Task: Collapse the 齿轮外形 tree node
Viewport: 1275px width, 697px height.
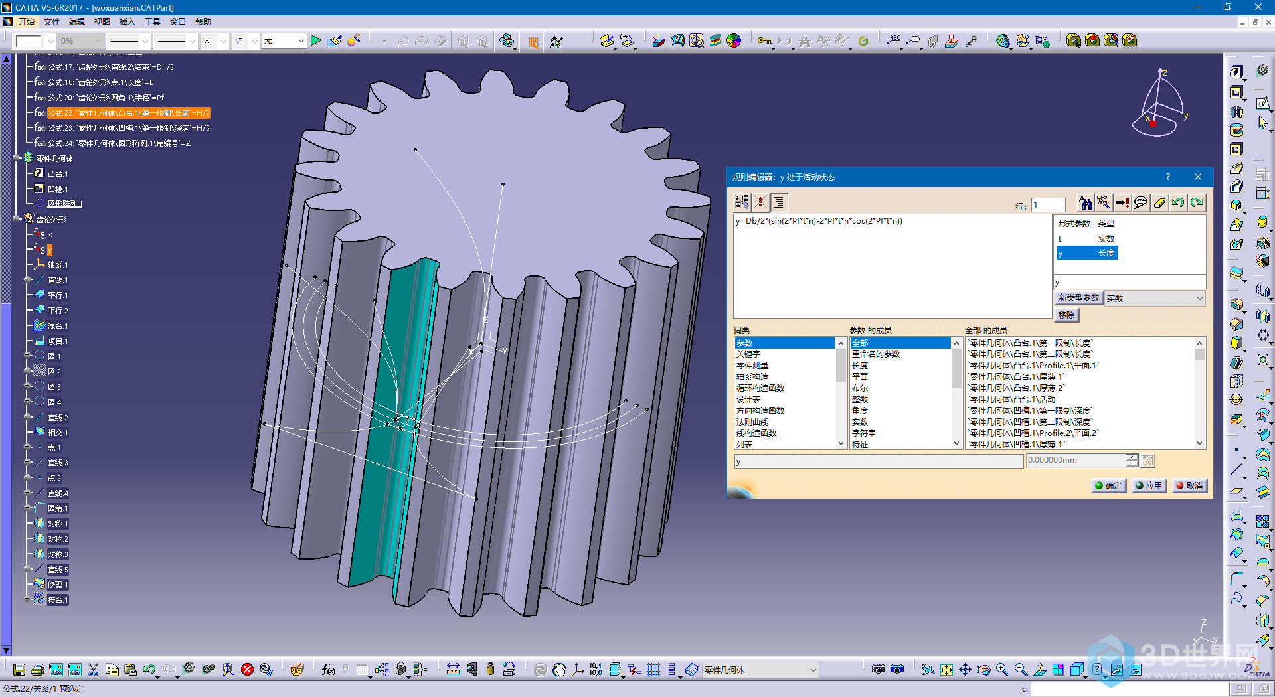Action: (x=17, y=219)
